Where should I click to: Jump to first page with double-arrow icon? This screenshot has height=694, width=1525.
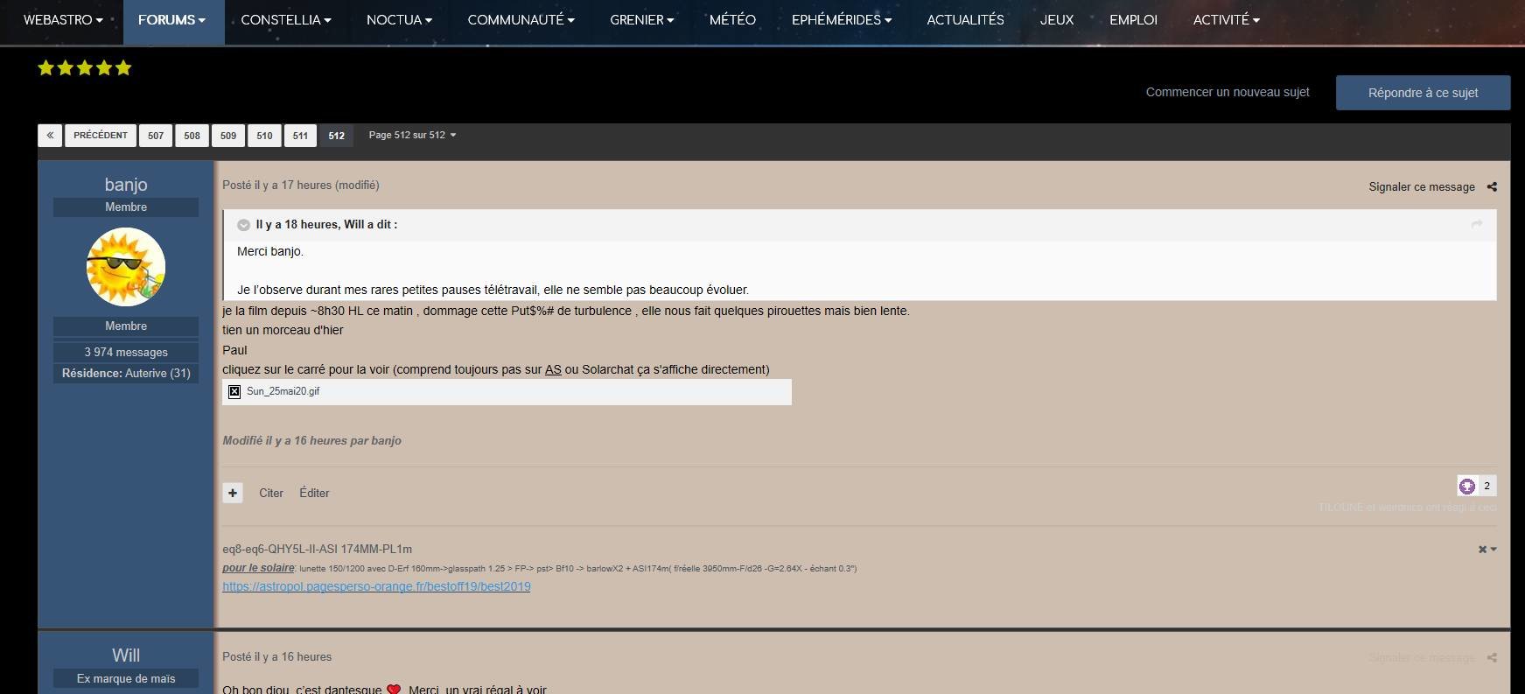50,136
